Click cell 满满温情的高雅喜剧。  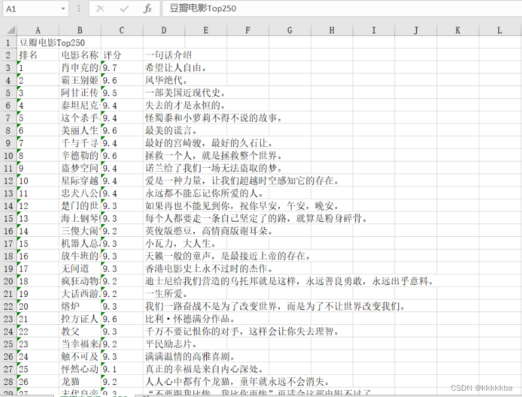coord(190,356)
